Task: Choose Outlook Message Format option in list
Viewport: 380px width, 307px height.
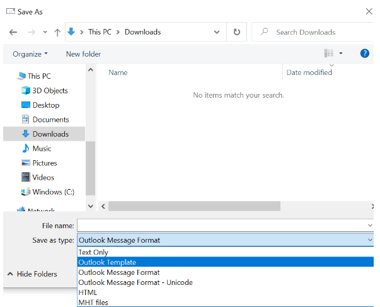Action: [x=226, y=272]
